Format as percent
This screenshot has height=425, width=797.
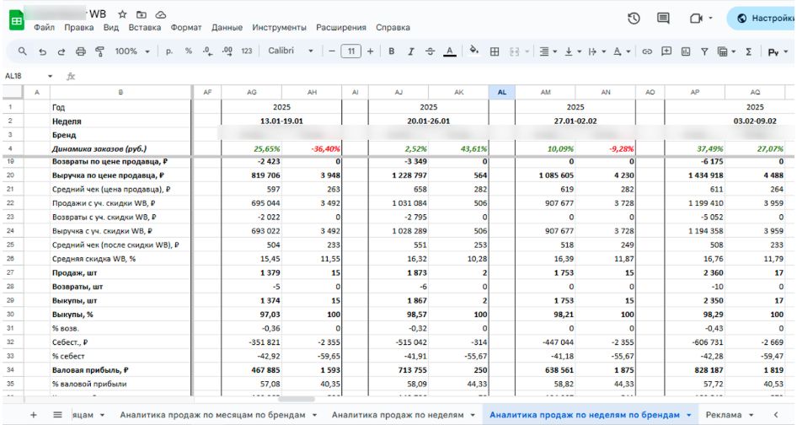coord(189,51)
